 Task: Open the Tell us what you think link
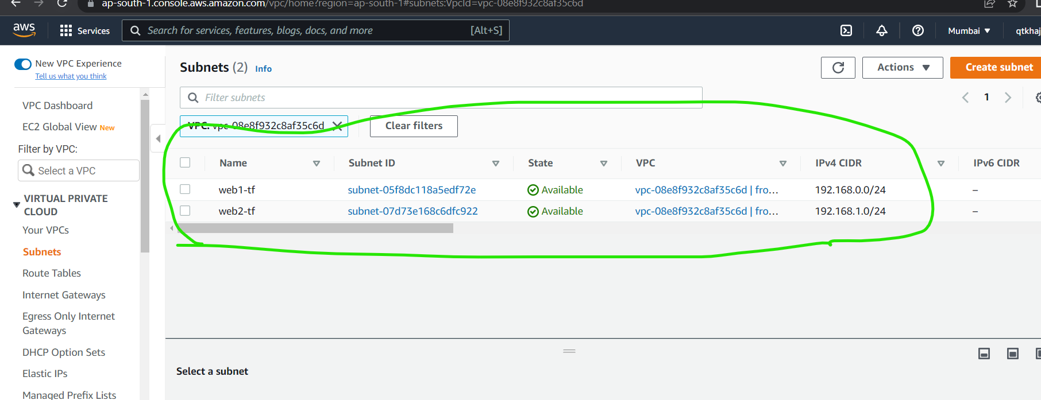click(71, 76)
